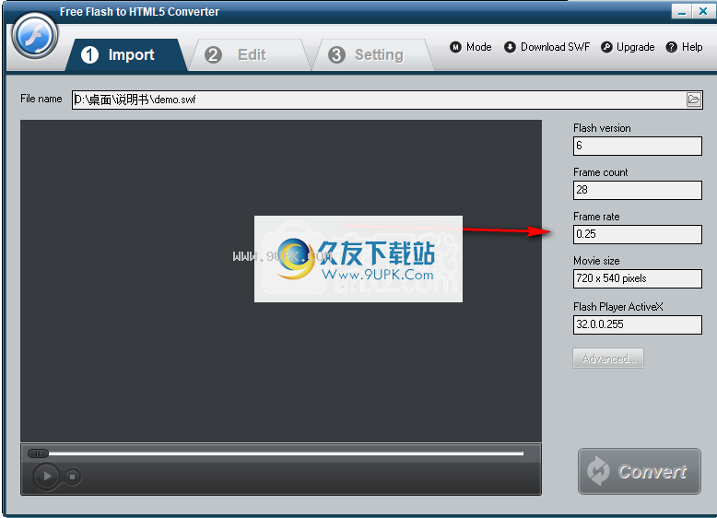This screenshot has height=518, width=717.
Task: Click the Advanced... button
Action: [x=608, y=359]
